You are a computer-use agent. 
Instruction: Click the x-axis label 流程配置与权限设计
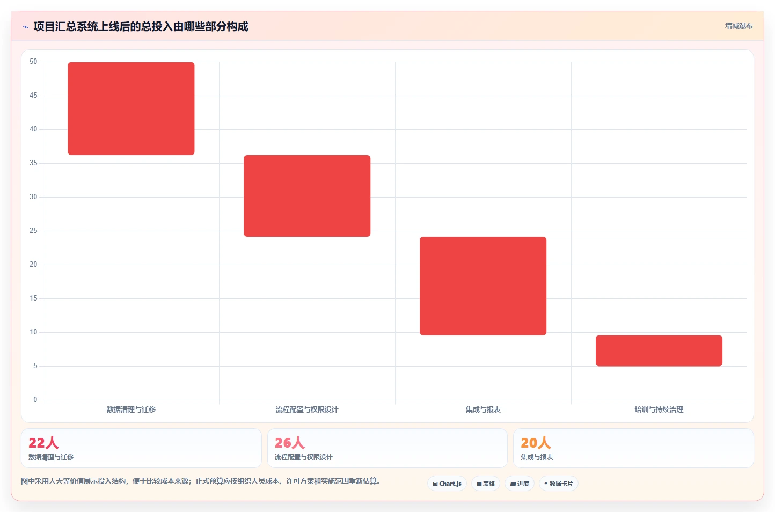click(x=307, y=409)
